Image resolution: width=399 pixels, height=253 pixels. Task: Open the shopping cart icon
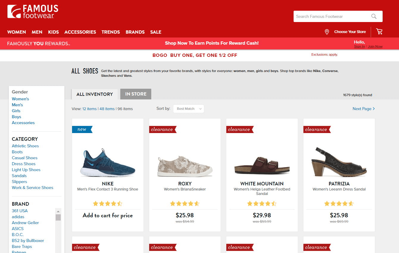tap(379, 32)
